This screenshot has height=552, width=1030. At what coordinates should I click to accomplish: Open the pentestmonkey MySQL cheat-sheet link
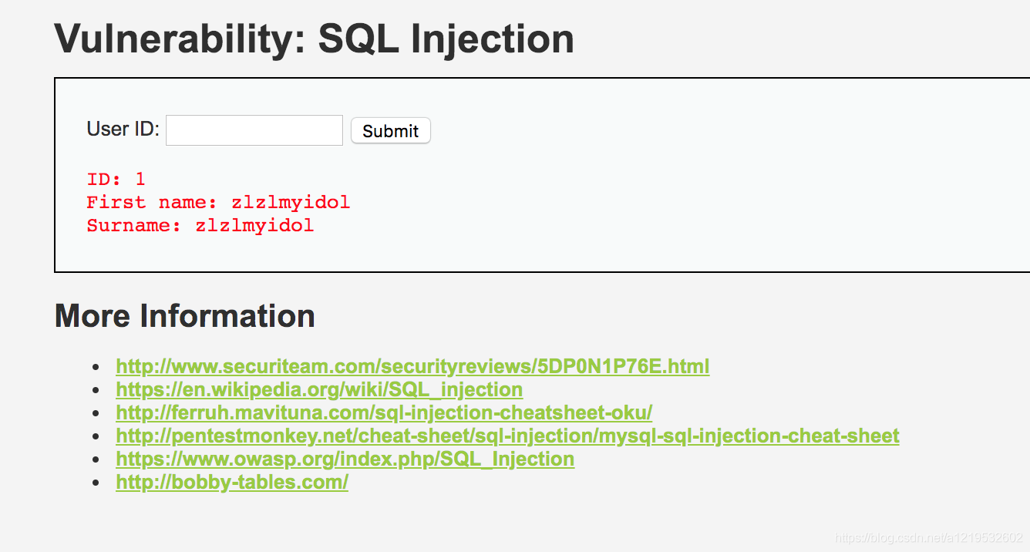coord(507,436)
